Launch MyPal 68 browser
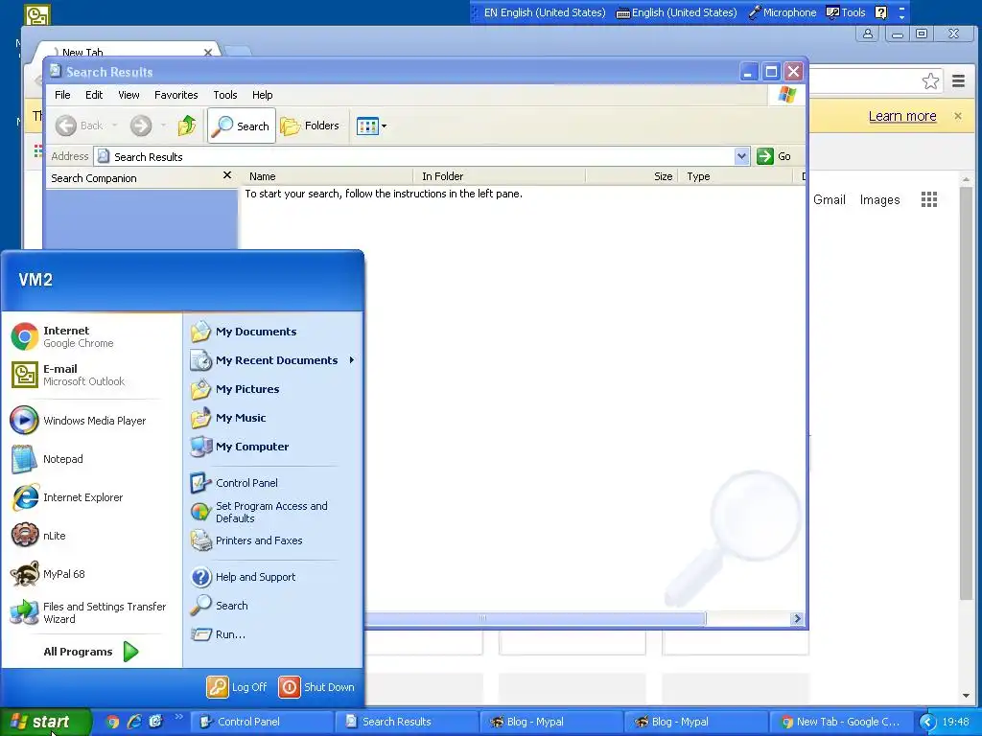Image resolution: width=982 pixels, height=736 pixels. tap(49, 574)
